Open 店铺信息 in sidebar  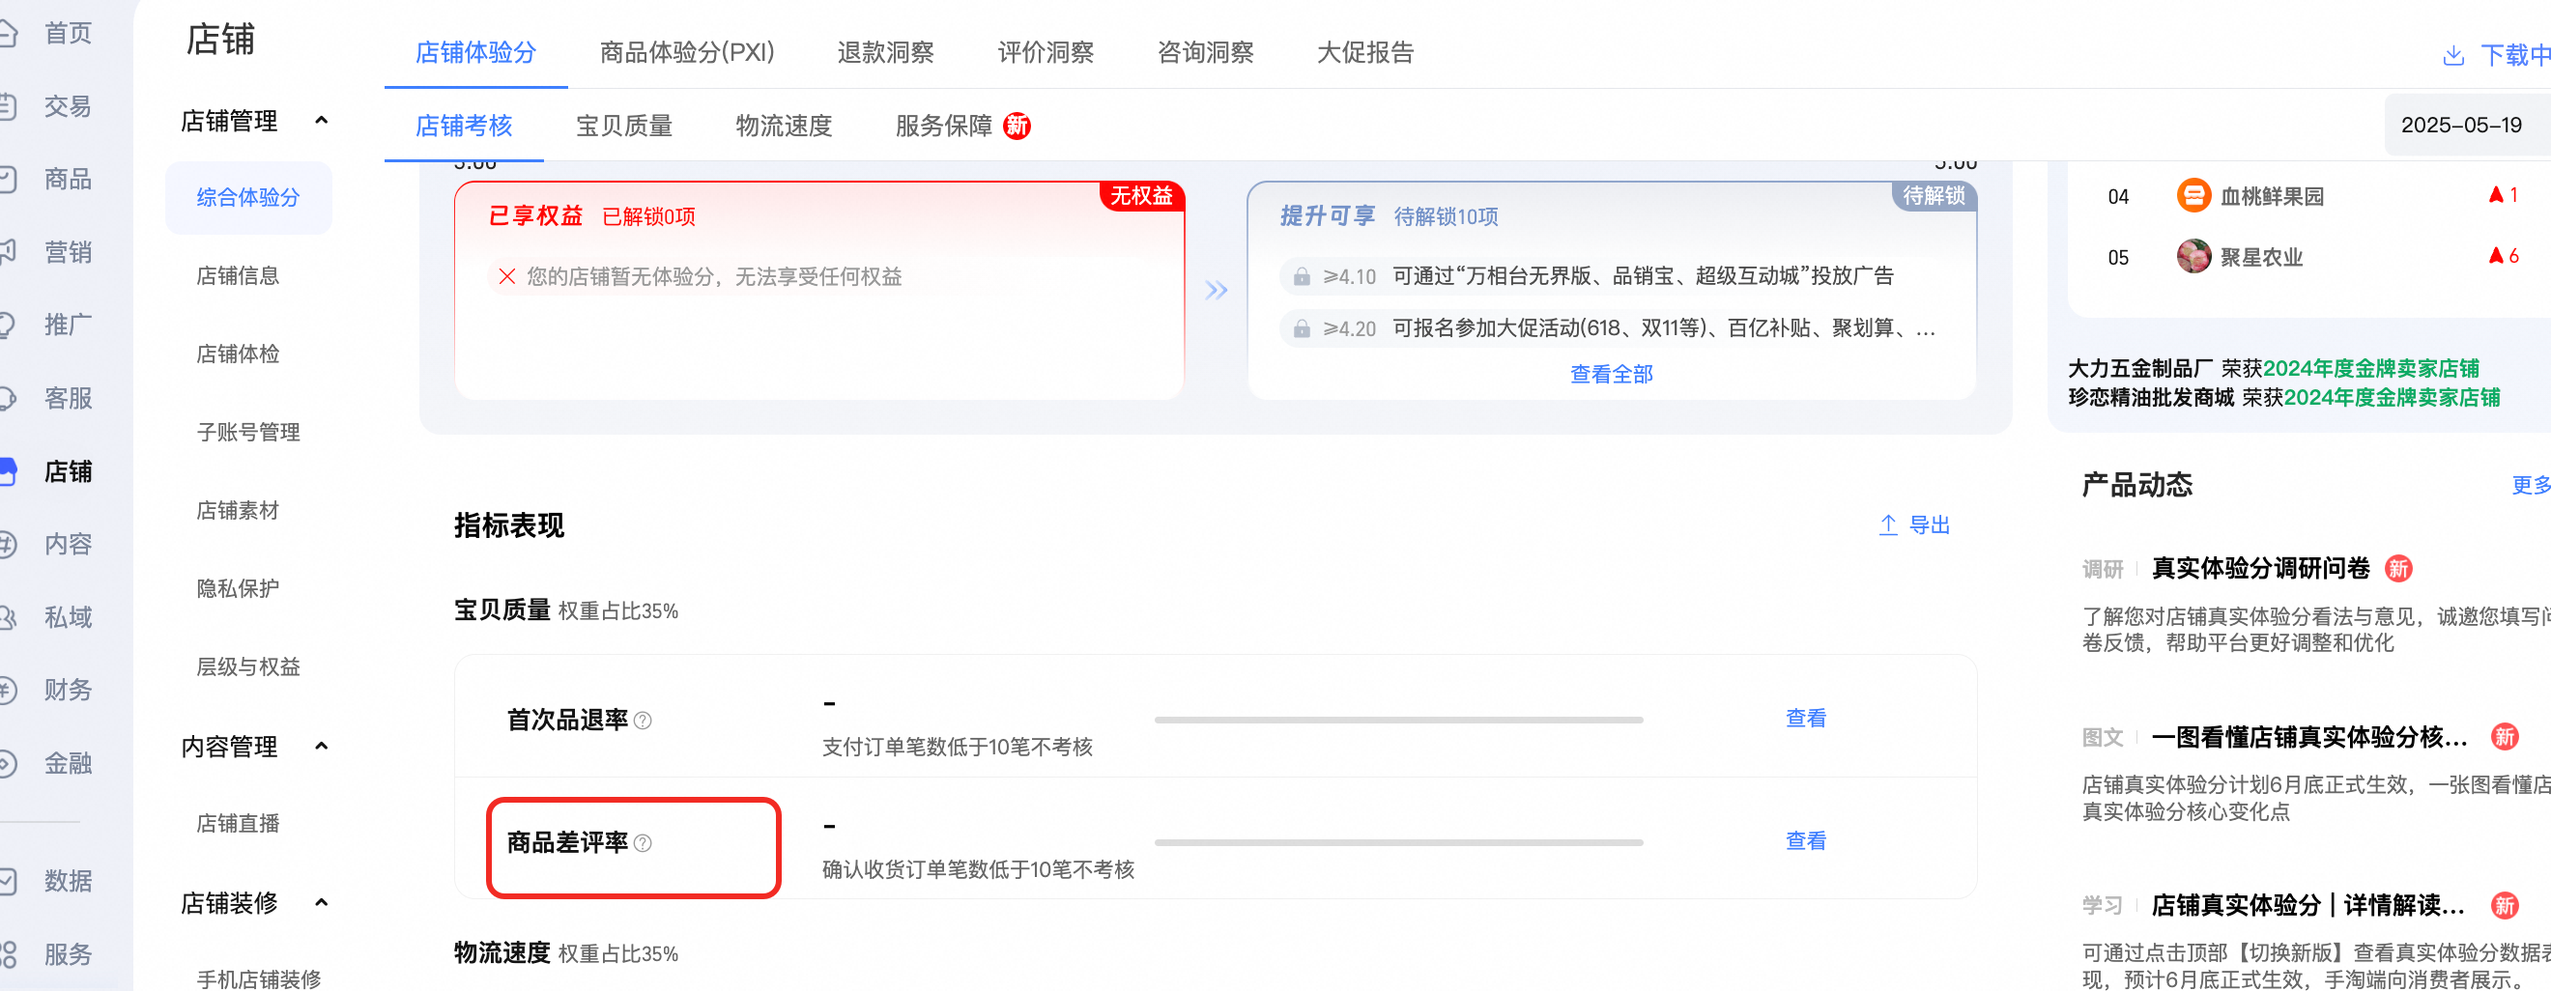[238, 276]
